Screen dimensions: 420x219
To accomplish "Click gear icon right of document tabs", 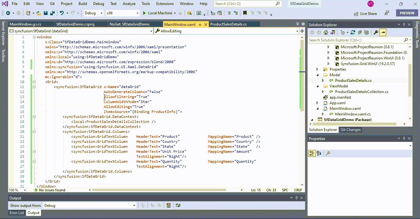I will click(x=303, y=24).
